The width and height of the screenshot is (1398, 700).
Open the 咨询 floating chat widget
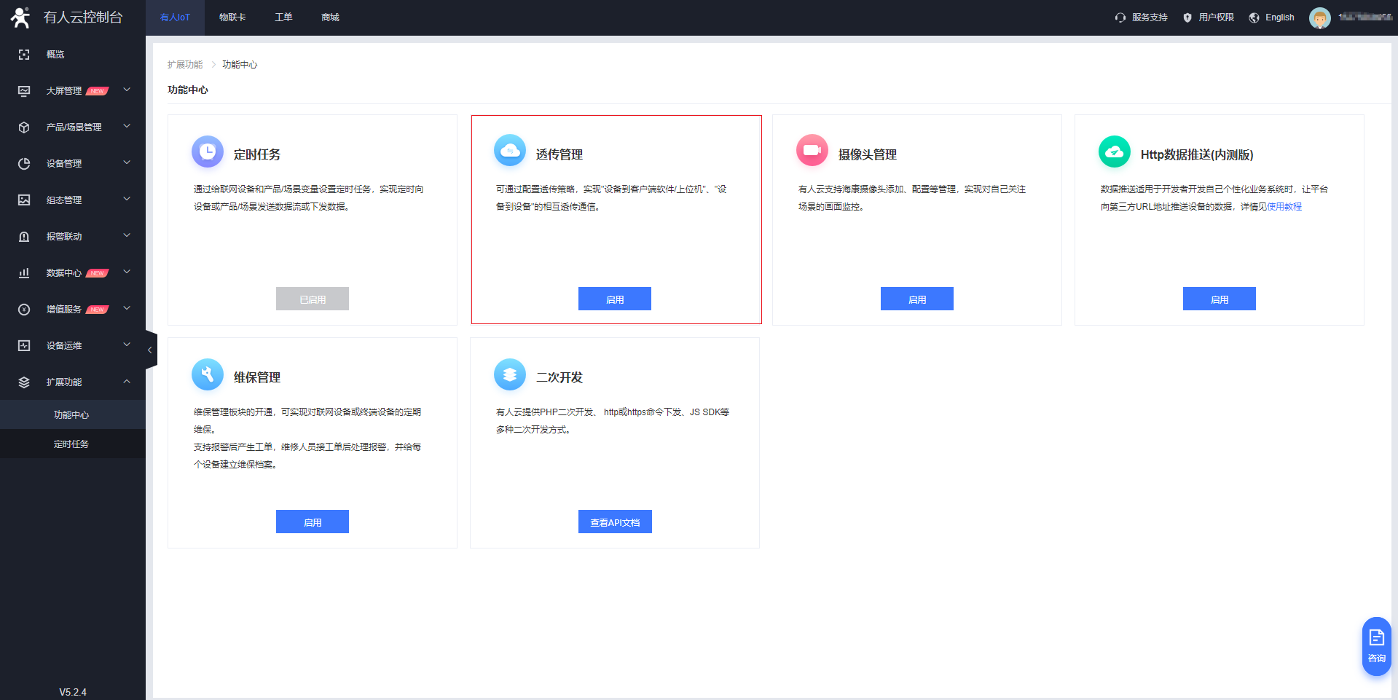coord(1376,646)
